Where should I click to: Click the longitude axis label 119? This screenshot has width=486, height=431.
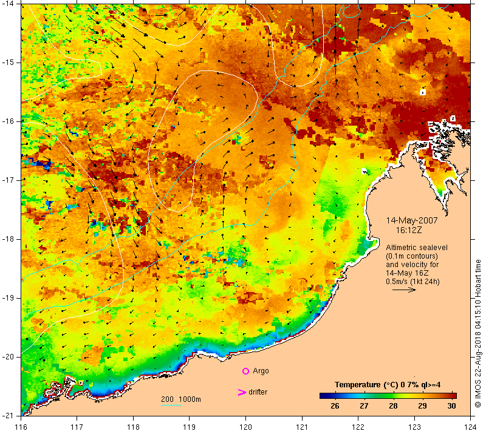coord(190,427)
